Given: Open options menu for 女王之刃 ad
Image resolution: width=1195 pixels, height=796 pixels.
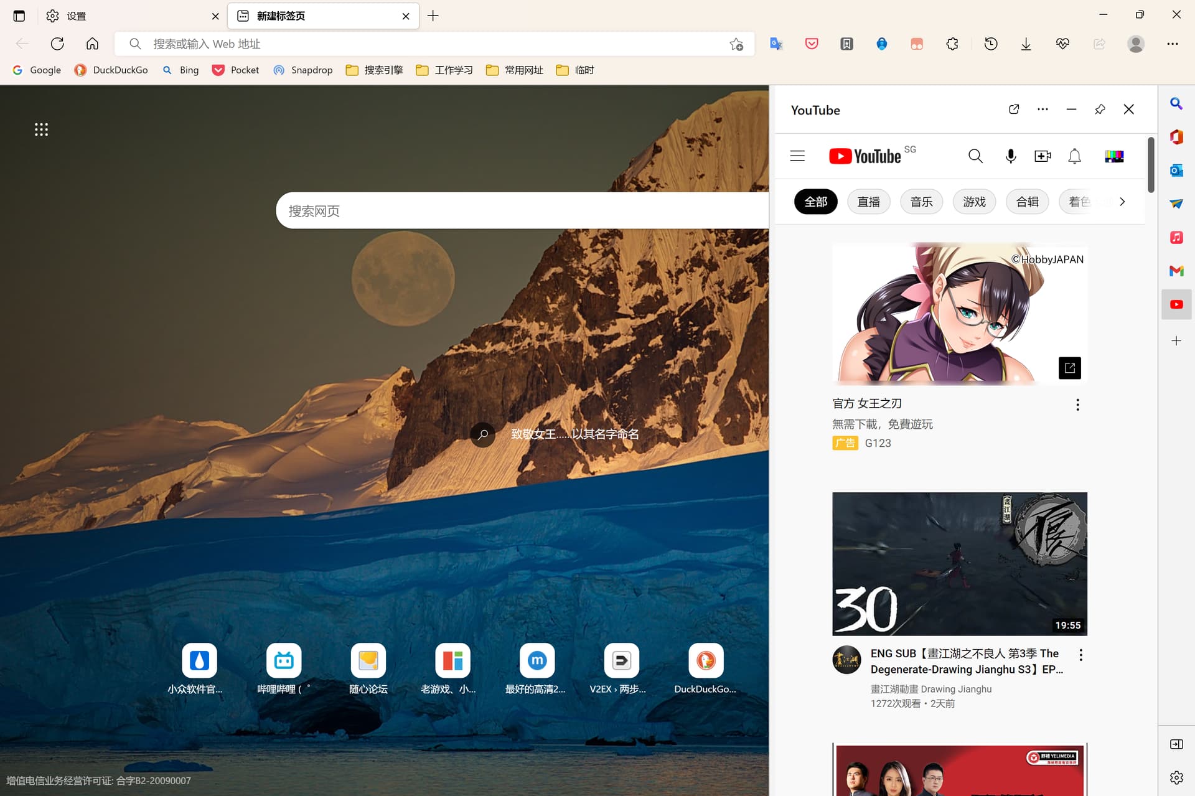Looking at the screenshot, I should click(1077, 405).
